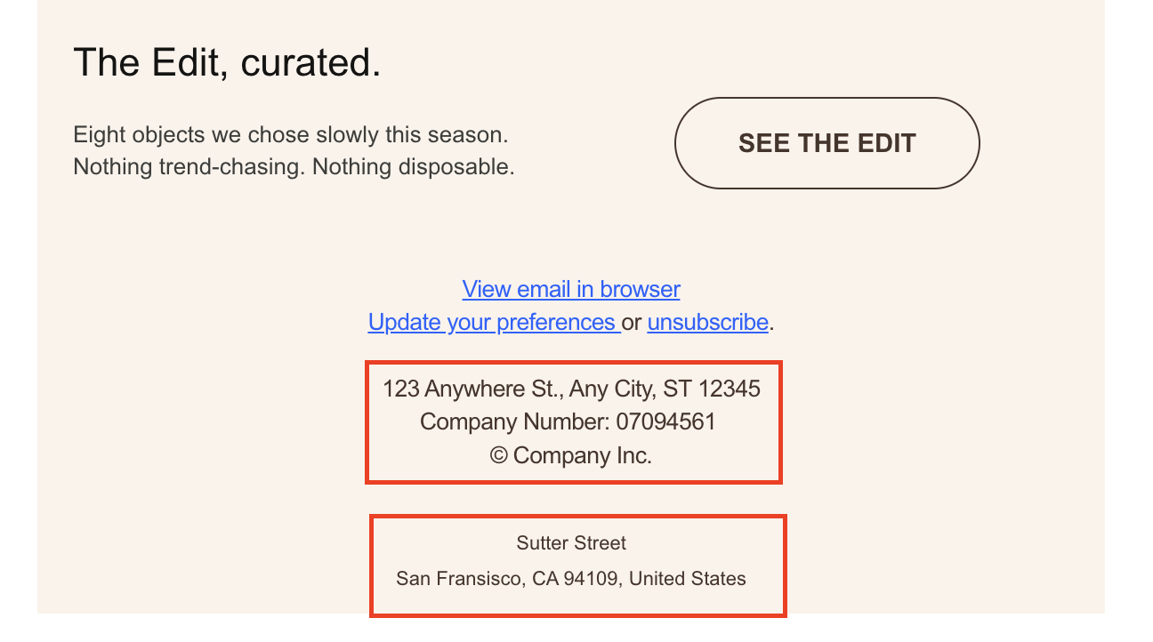The width and height of the screenshot is (1153, 642).
Task: Open the Update your preferences link
Action: (x=493, y=322)
